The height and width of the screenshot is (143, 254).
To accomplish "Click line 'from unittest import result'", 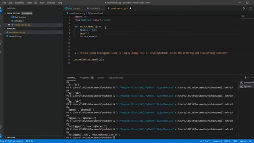I will [92, 20].
